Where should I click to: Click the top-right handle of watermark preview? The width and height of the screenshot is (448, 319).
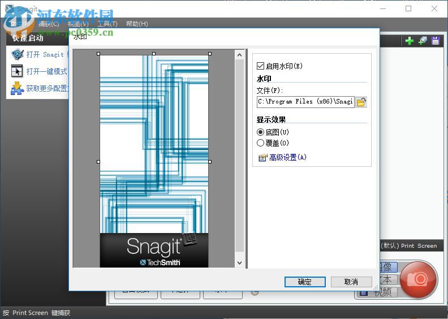[210, 54]
